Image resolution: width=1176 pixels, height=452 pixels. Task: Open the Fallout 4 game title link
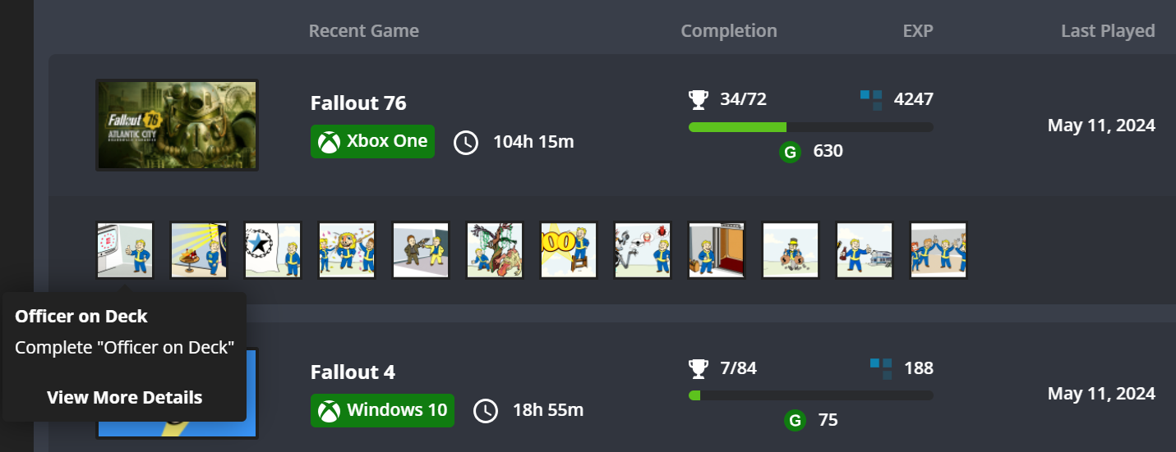(x=353, y=372)
